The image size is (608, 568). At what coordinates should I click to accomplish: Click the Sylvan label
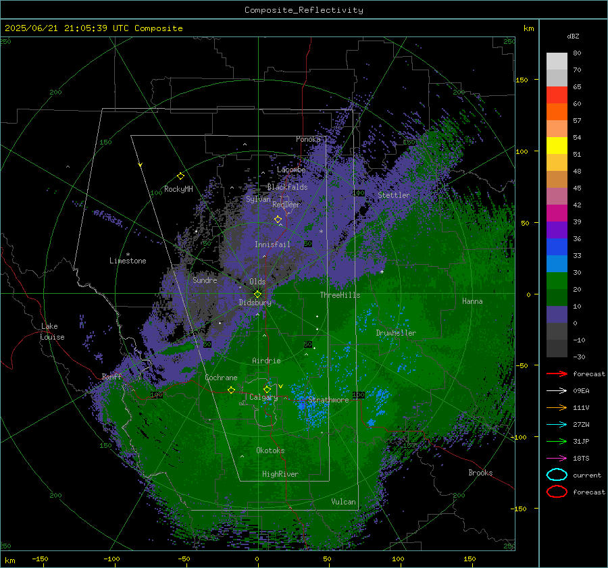click(258, 199)
